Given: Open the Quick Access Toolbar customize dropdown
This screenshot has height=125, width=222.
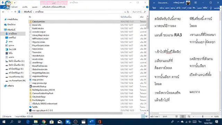Looking at the screenshot, I should point(15,2).
